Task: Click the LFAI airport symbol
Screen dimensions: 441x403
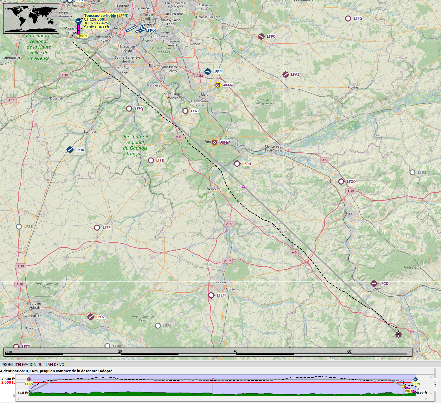Action: (x=285, y=74)
